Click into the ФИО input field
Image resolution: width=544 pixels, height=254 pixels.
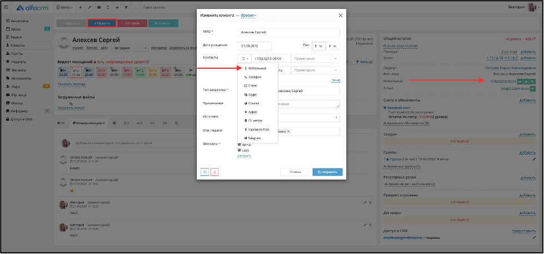pyautogui.click(x=288, y=32)
